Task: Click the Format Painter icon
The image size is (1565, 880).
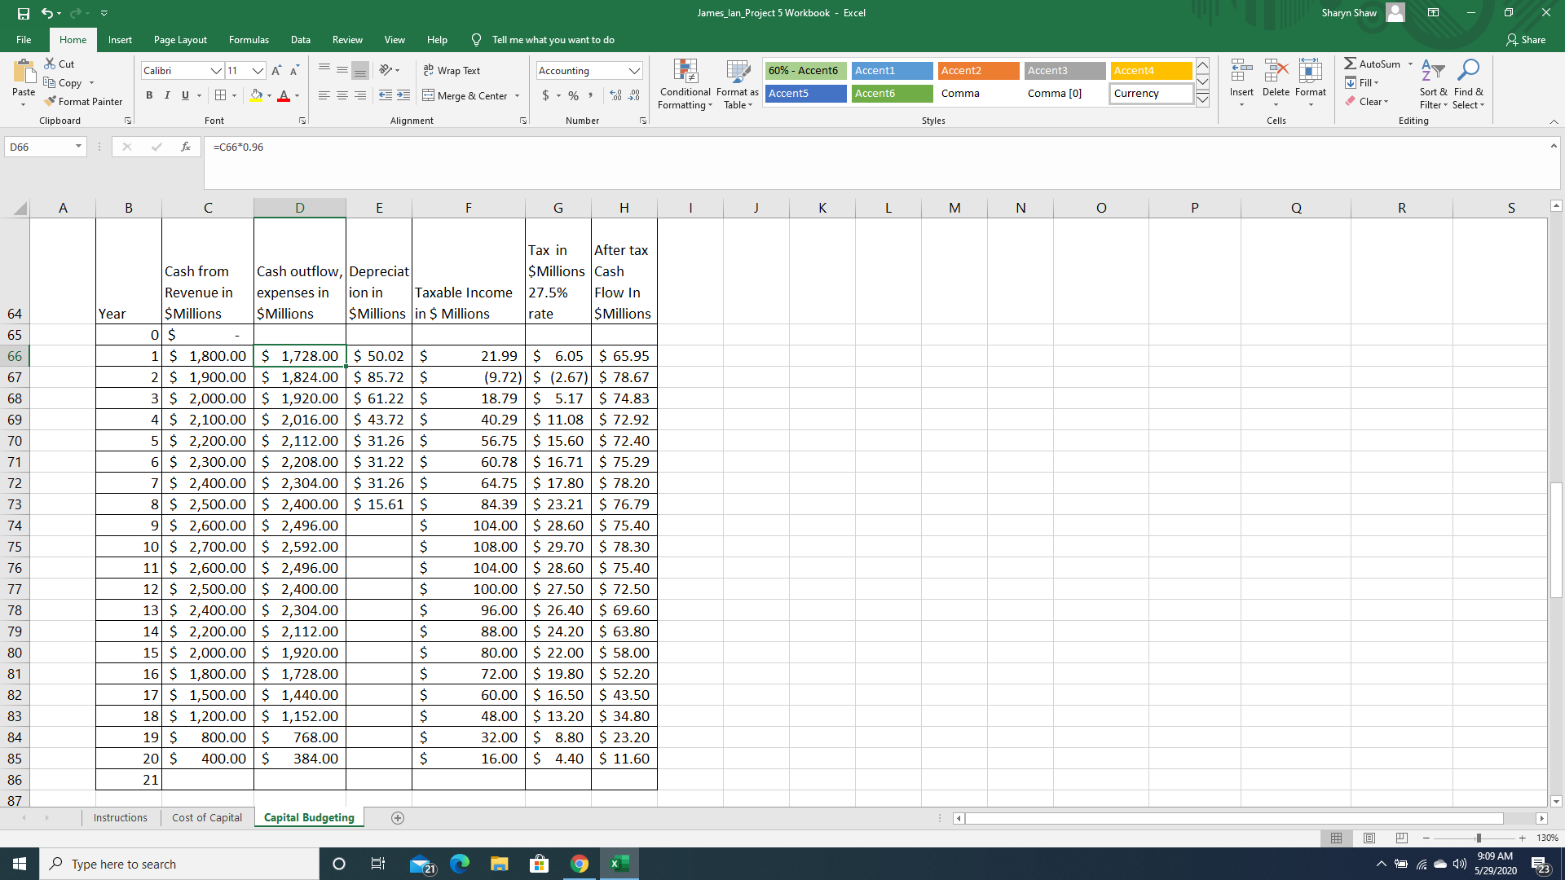Action: [x=51, y=102]
